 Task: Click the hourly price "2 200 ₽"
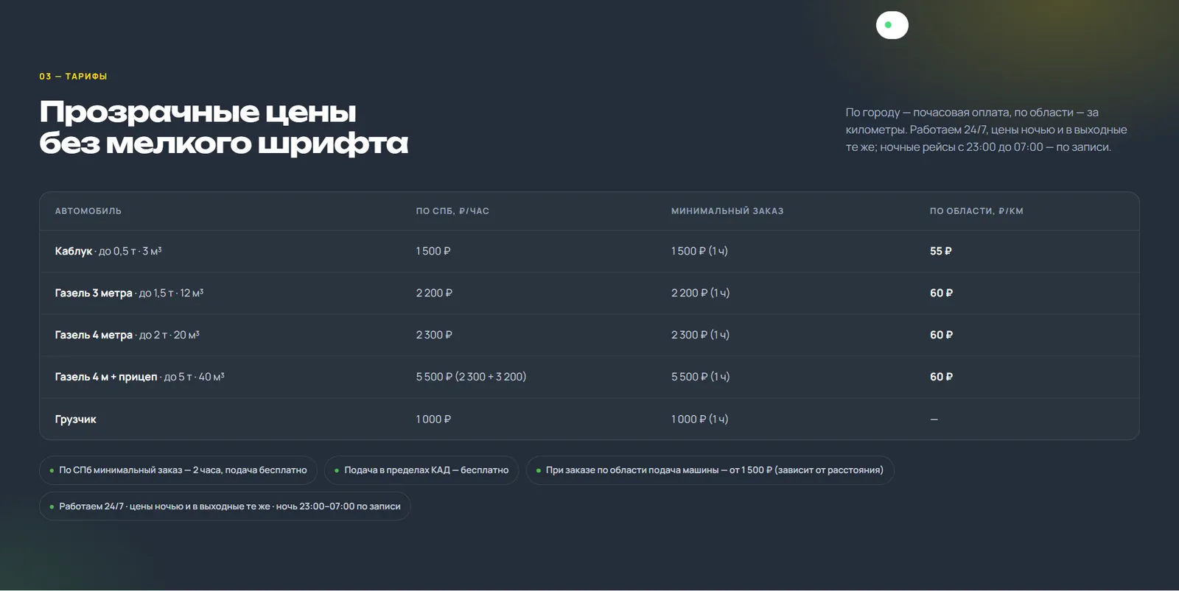click(434, 293)
